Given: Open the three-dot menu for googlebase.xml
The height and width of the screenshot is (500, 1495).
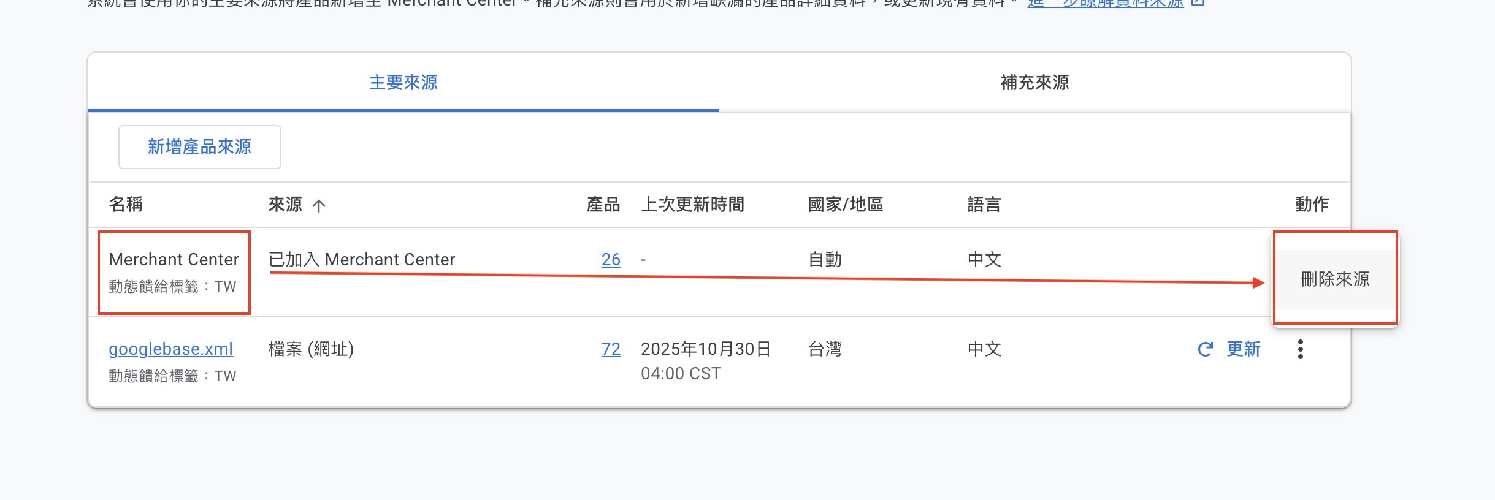Looking at the screenshot, I should (1300, 349).
